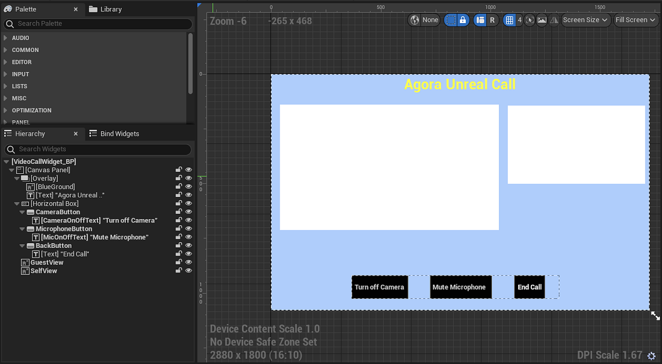Toggle grid snapping icon in toolbar
662x364 pixels.
pos(509,20)
